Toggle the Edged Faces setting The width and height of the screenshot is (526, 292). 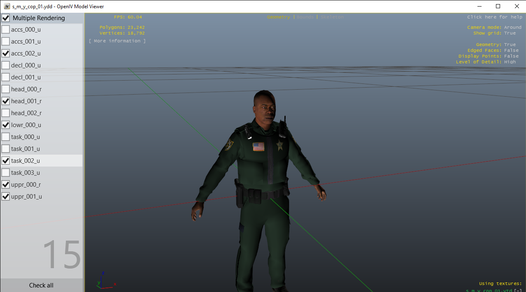coord(511,51)
